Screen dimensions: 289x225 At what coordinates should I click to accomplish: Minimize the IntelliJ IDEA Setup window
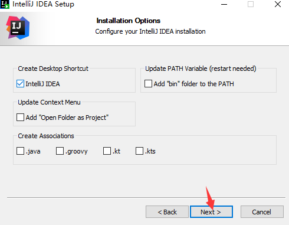coord(224,4)
